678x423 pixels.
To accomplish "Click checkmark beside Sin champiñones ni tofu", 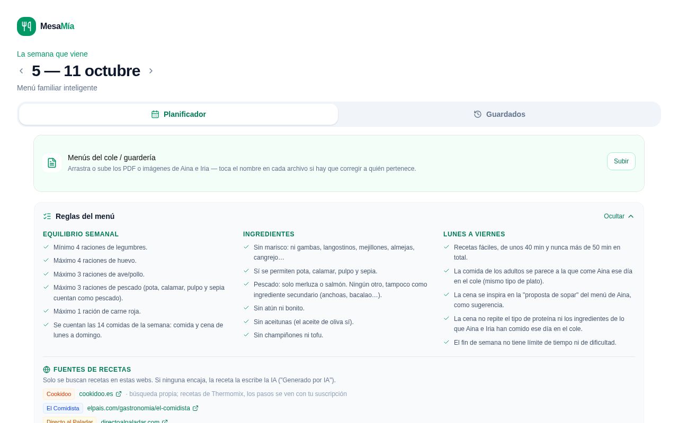I will pos(246,335).
